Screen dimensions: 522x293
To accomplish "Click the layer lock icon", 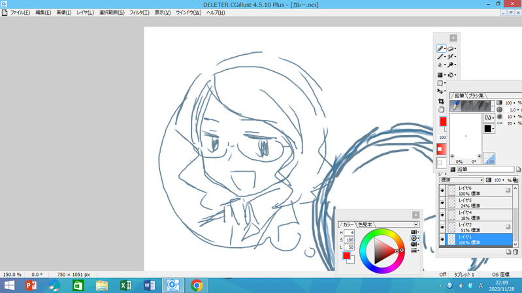I will click(x=515, y=180).
